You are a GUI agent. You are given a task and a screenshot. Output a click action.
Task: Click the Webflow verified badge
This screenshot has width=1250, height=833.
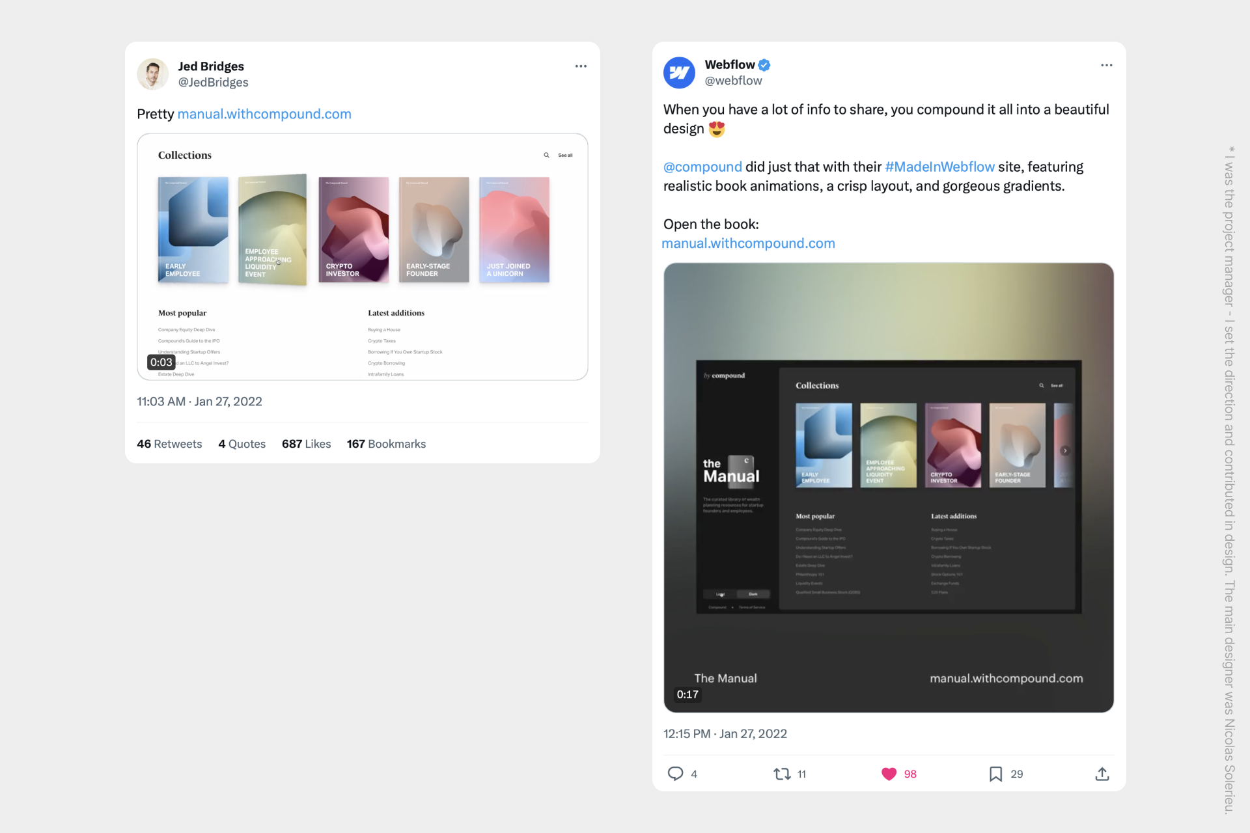pyautogui.click(x=764, y=65)
